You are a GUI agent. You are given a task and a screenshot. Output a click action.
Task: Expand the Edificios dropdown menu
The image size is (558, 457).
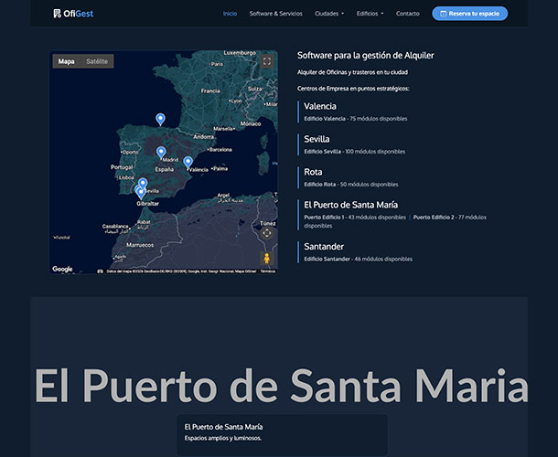[370, 14]
